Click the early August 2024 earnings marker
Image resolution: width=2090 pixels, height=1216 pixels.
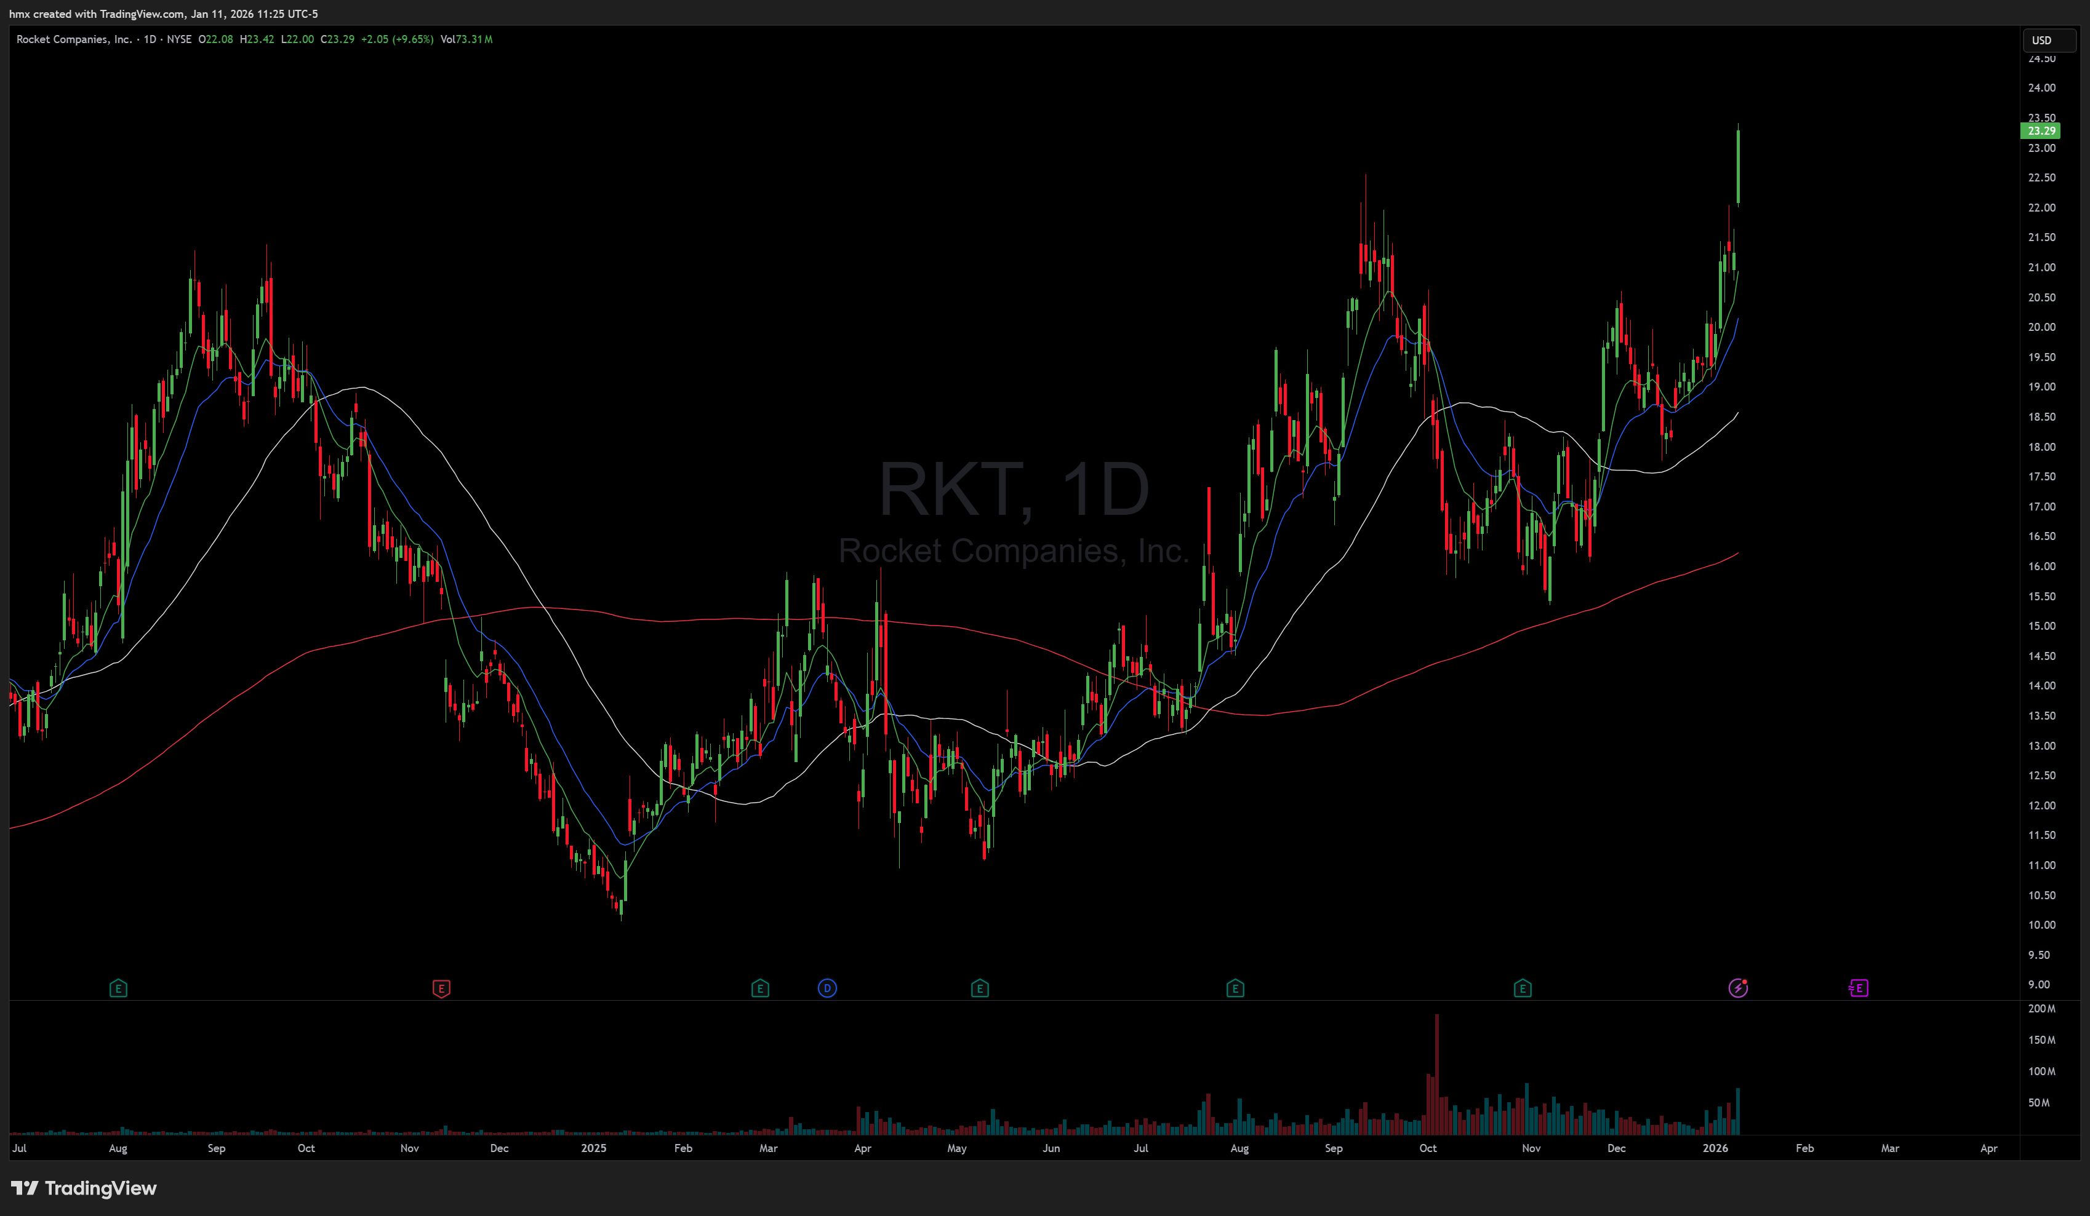(119, 988)
